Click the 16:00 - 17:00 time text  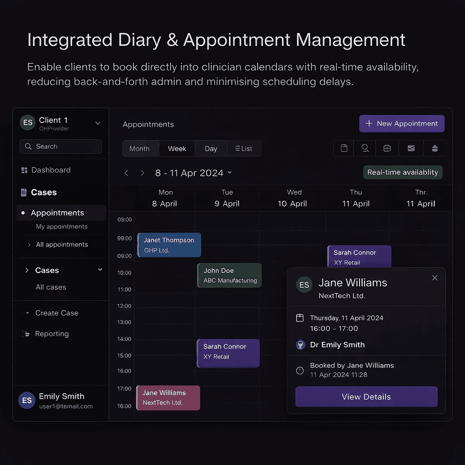pos(334,328)
